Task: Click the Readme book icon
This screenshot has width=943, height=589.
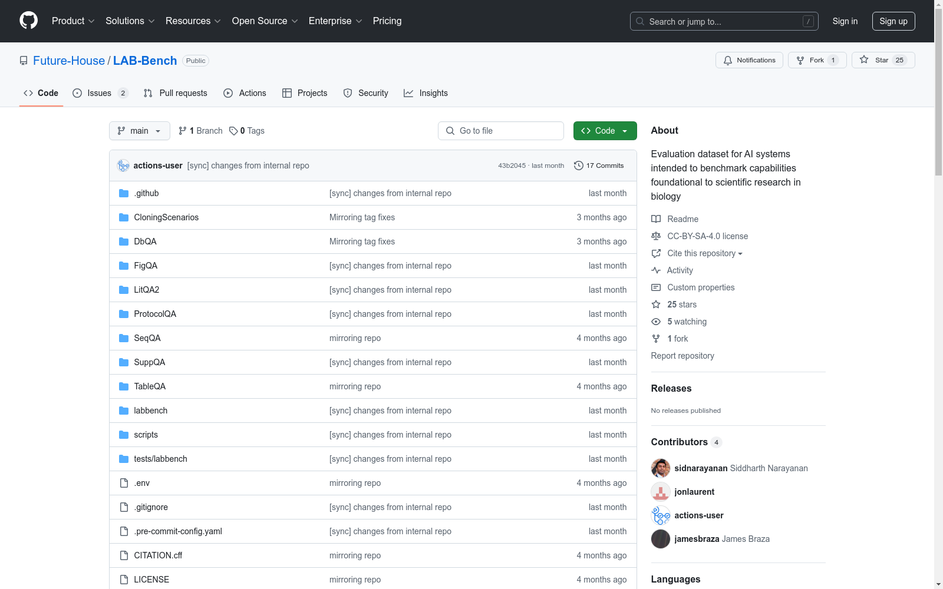Action: click(x=656, y=219)
